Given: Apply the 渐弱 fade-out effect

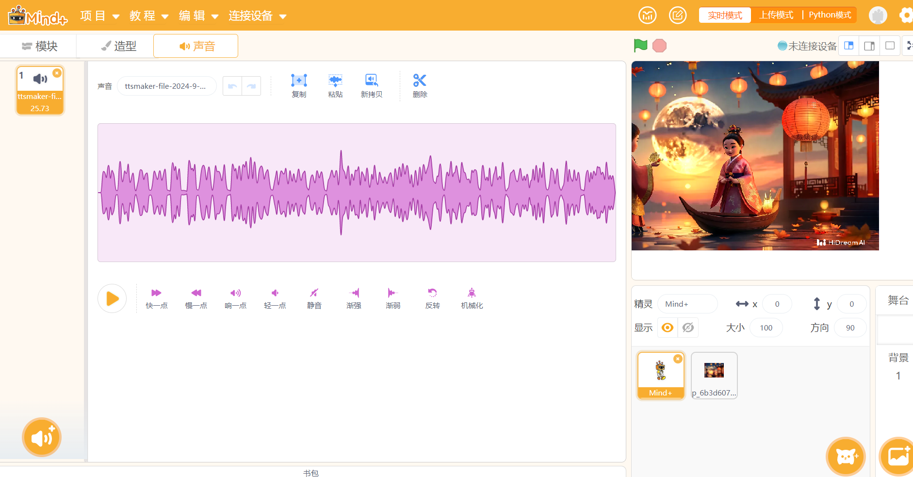Looking at the screenshot, I should [x=393, y=298].
